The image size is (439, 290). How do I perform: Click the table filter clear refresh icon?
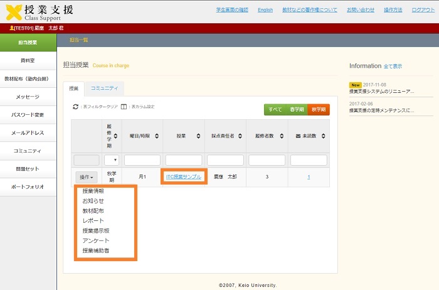pos(76,107)
